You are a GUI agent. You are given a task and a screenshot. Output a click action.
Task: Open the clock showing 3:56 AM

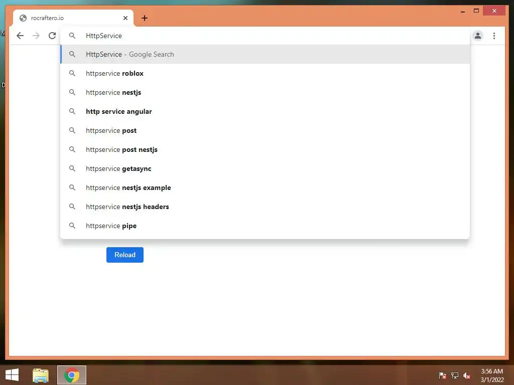[x=492, y=375]
